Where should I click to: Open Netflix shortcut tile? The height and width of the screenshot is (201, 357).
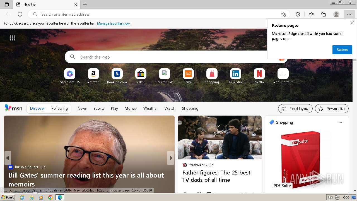coord(259,76)
